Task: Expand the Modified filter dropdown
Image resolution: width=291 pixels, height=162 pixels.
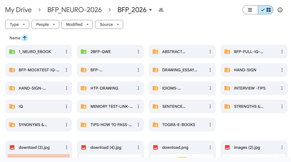Action: [77, 24]
